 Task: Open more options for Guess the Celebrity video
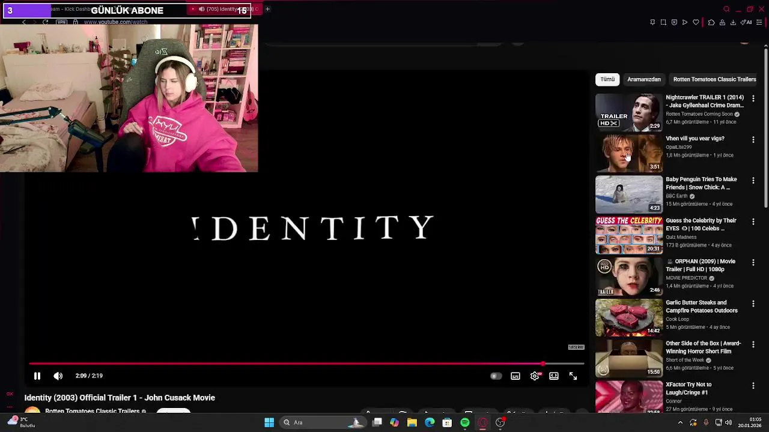(753, 221)
